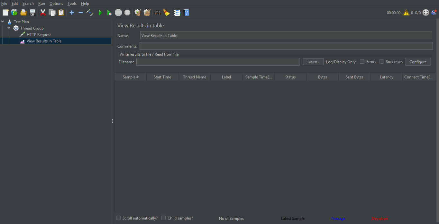Toggle Child samples checkbox
This screenshot has height=224, width=439.
(163, 218)
